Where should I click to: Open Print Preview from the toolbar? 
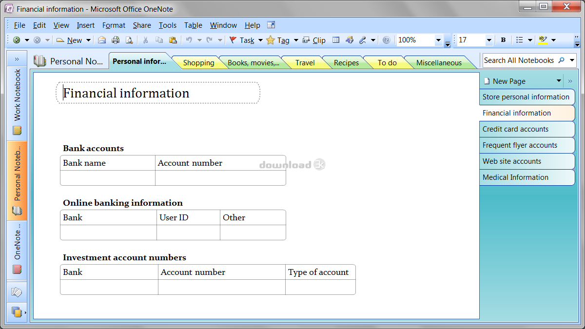pos(129,40)
